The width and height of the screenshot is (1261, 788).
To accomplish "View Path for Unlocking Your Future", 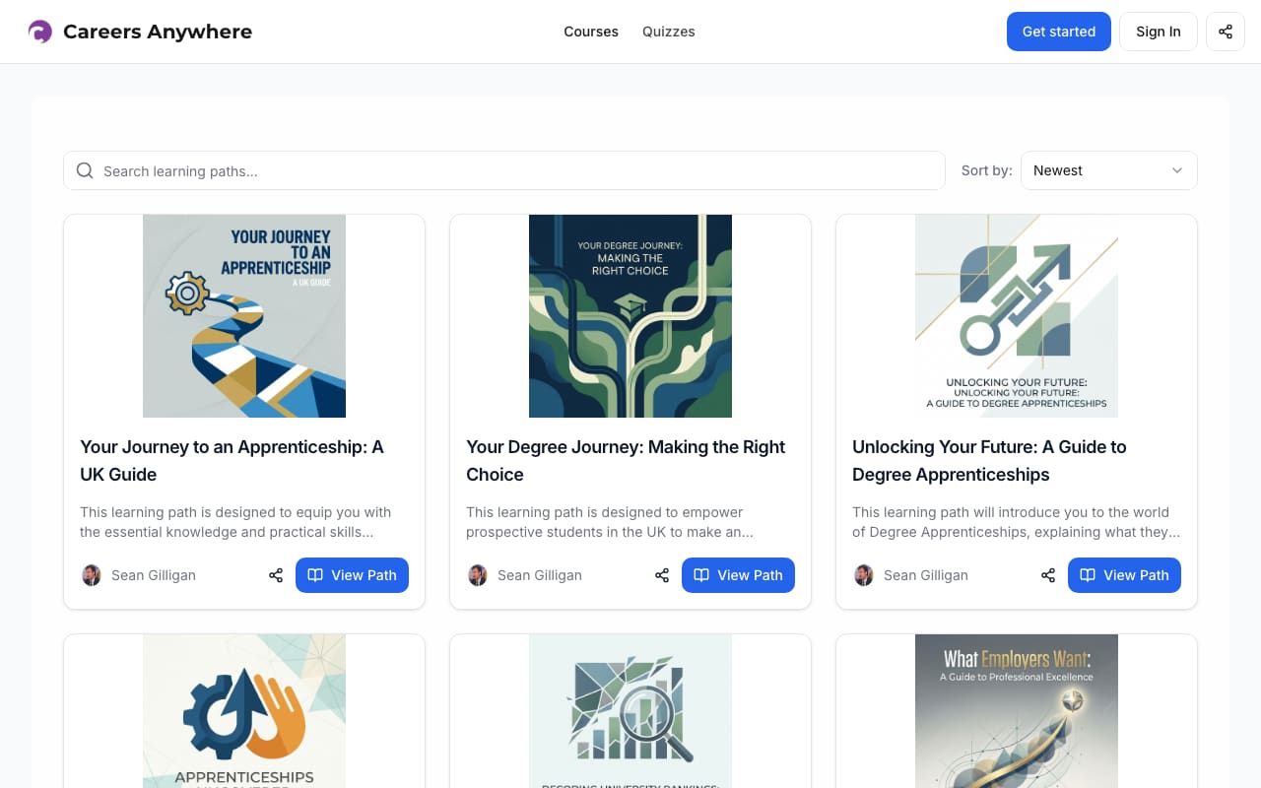I will pyautogui.click(x=1124, y=575).
